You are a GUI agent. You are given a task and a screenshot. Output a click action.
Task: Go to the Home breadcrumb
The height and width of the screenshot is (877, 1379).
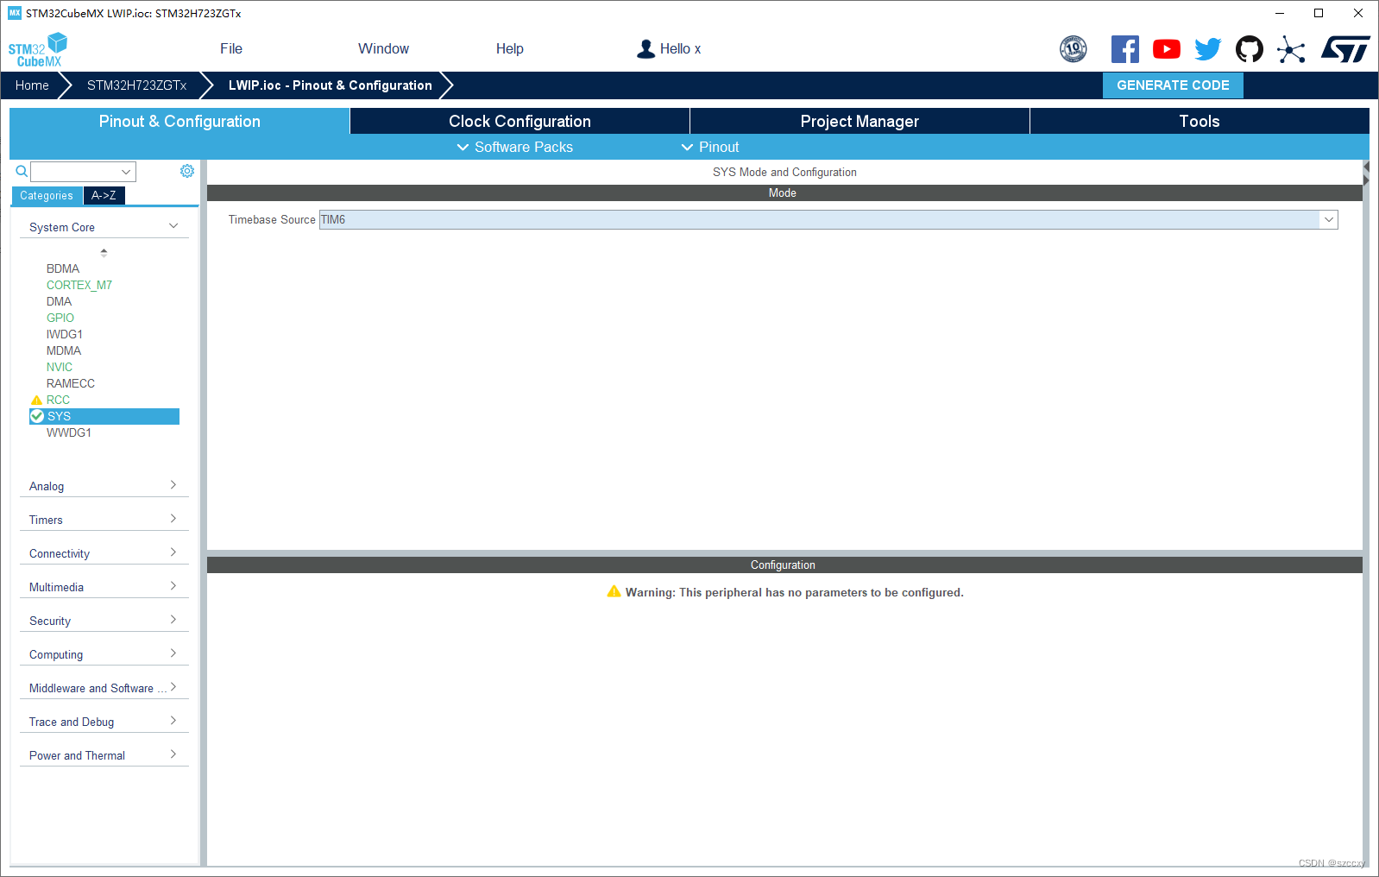click(32, 85)
